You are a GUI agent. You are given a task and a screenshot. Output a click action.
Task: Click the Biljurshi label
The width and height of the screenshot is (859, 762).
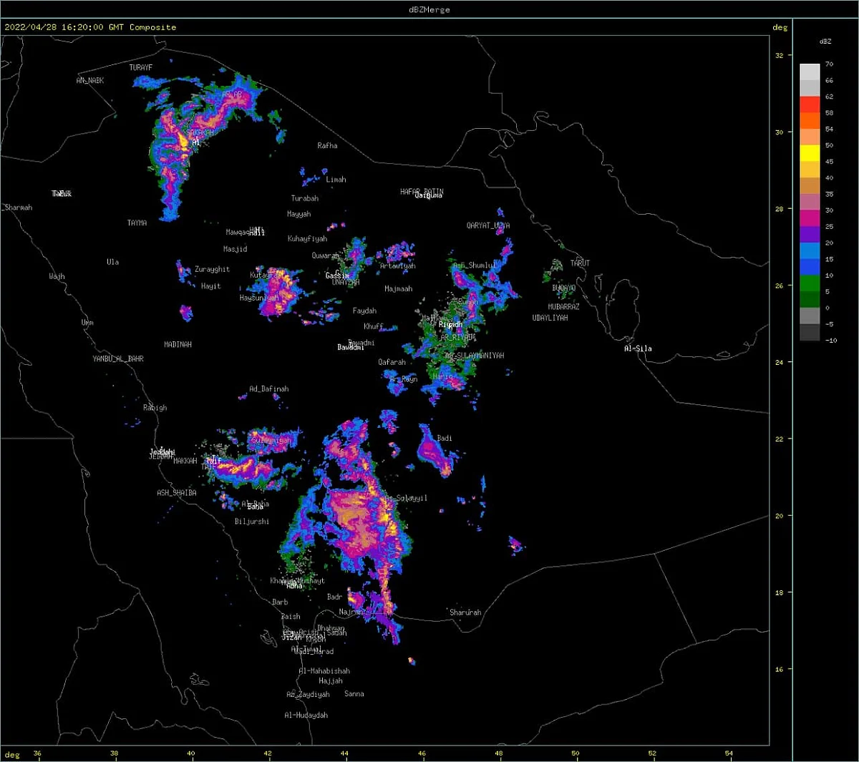click(252, 522)
